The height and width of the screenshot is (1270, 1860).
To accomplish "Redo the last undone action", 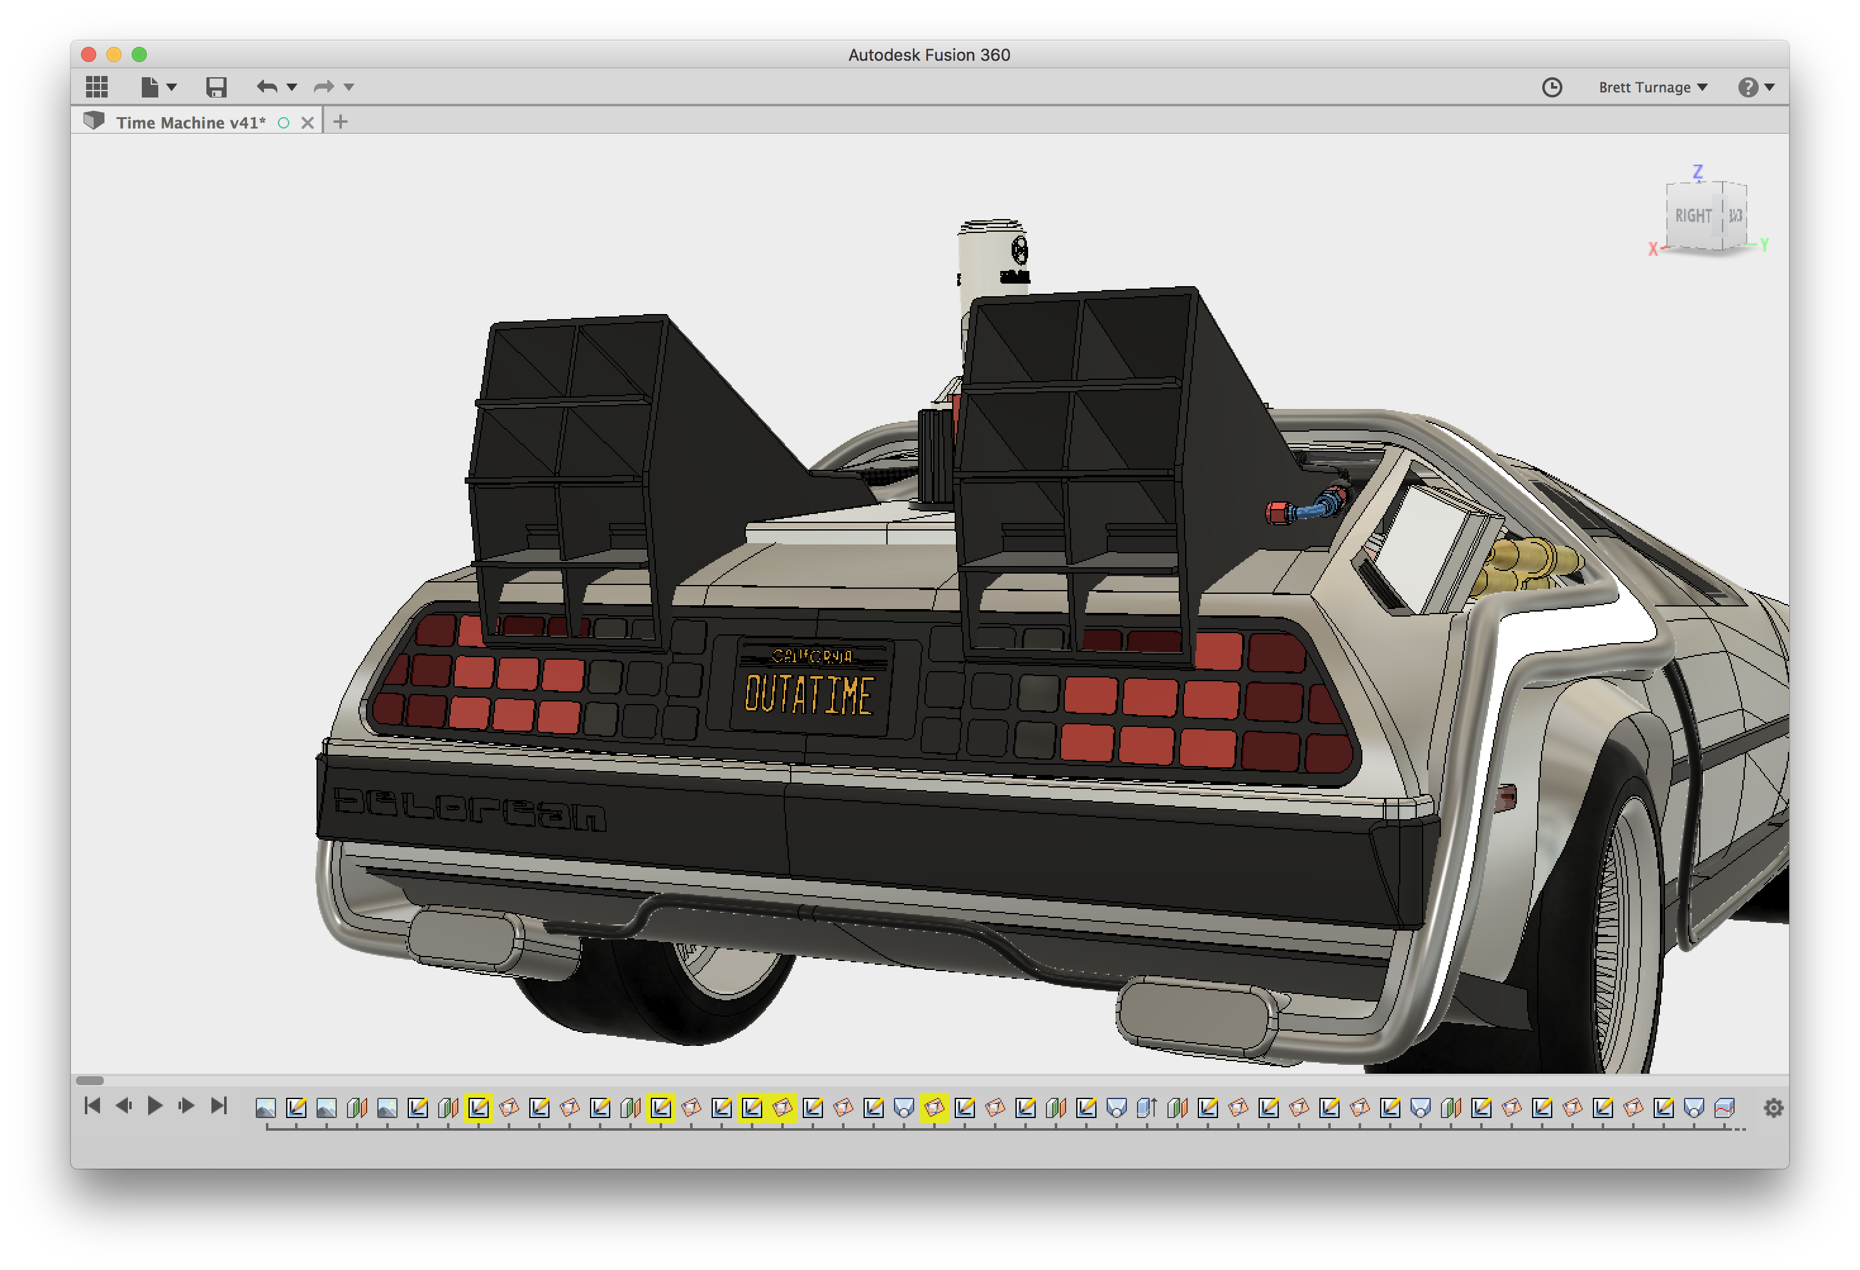I will point(324,87).
